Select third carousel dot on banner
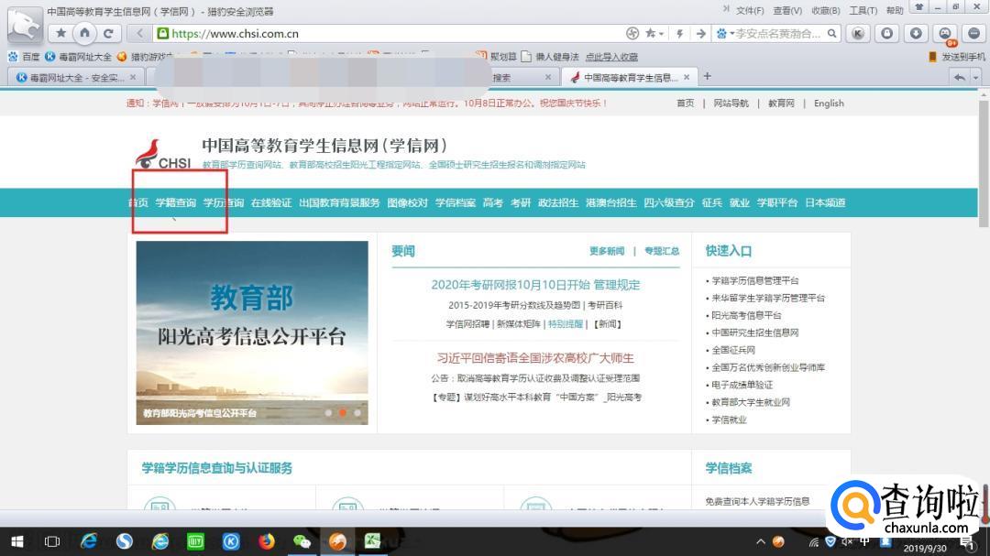990x556 pixels. pyautogui.click(x=357, y=413)
